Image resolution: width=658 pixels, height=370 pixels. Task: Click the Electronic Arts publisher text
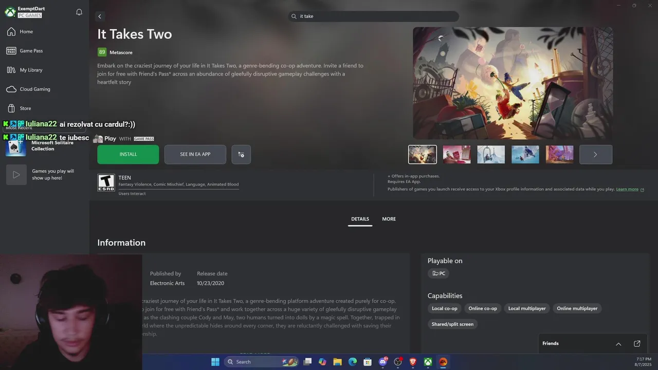[x=167, y=283]
